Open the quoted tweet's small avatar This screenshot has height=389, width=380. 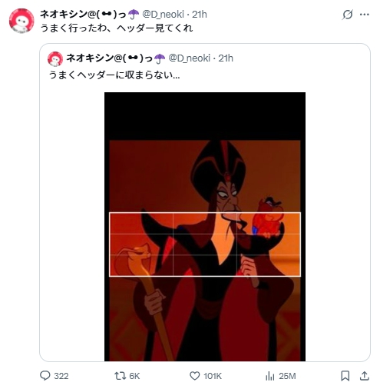click(x=55, y=59)
